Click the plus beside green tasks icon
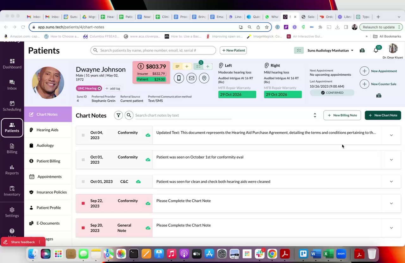Image resolution: width=405 pixels, height=263 pixels. tap(208, 66)
